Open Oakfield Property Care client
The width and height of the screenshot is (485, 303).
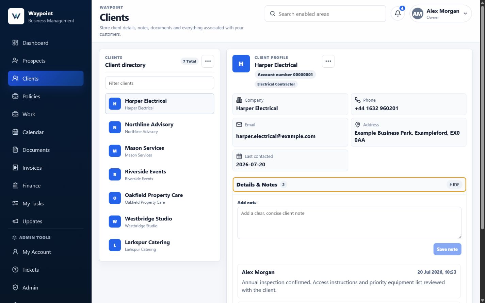[160, 198]
